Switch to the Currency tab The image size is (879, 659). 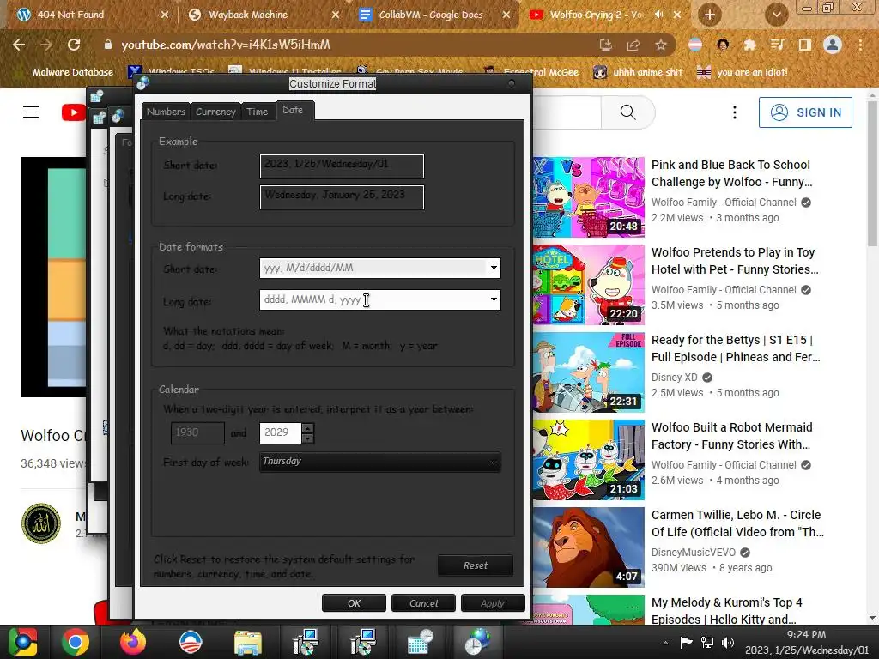[215, 112]
